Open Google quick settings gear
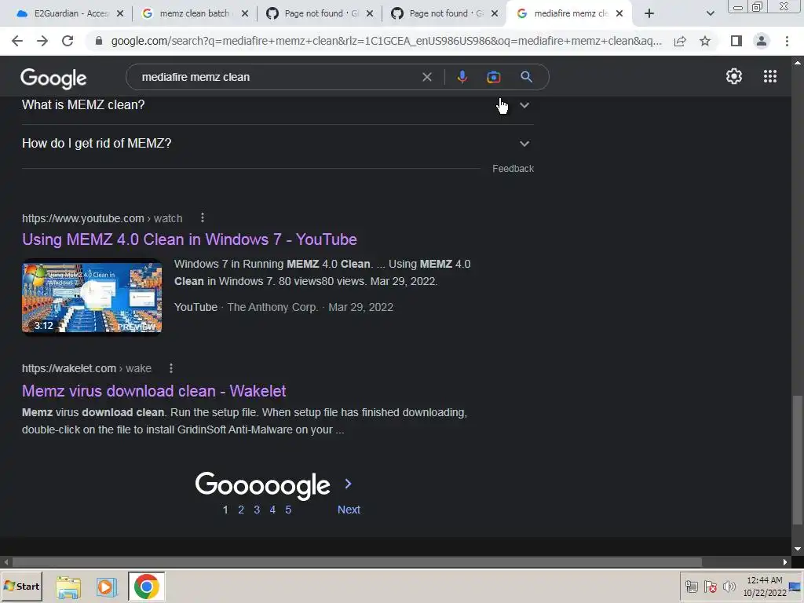 (x=734, y=76)
